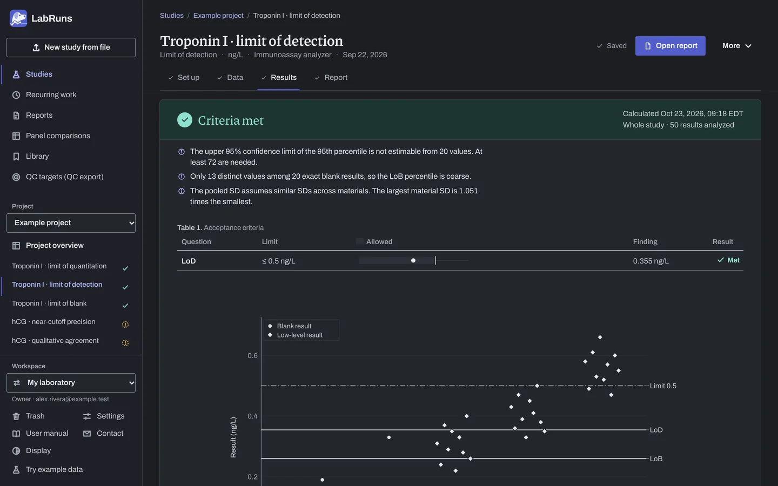Click the Limit 0.5 chart label
This screenshot has height=486, width=778.
tap(663, 386)
